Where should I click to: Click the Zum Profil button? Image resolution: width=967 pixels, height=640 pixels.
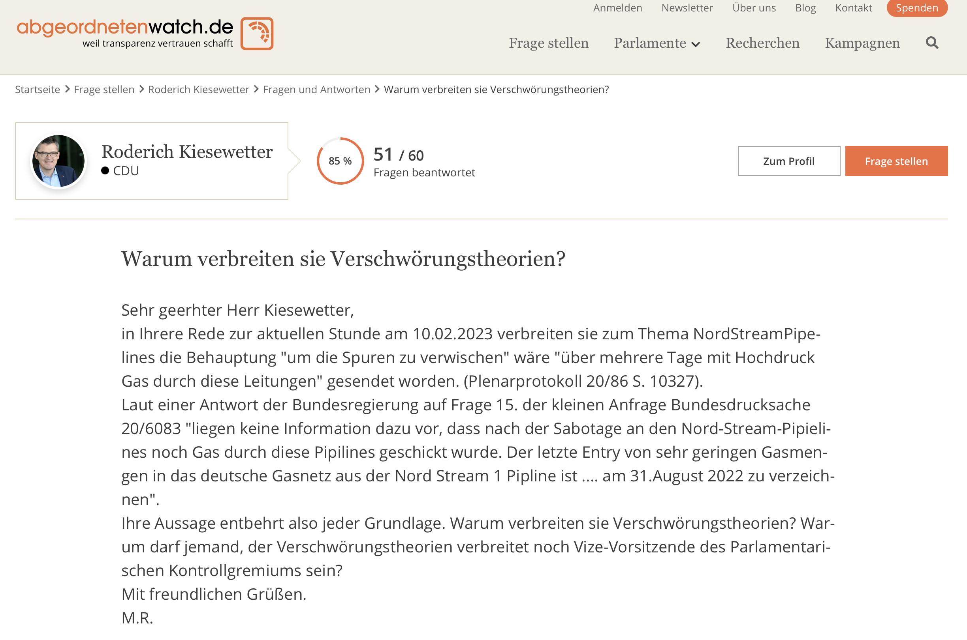pos(788,161)
